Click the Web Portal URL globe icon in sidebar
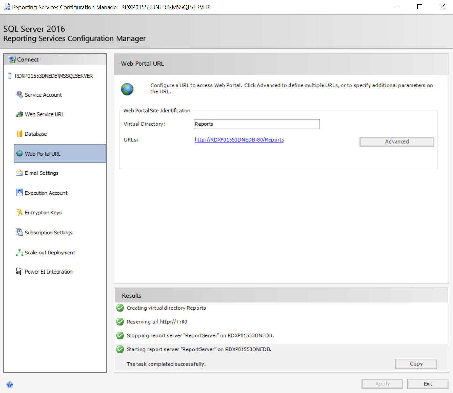453x393 pixels. [x=19, y=153]
